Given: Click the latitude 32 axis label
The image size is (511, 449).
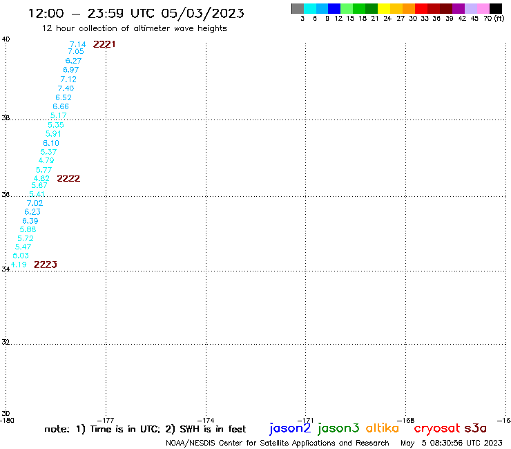Looking at the screenshot, I should 6,342.
